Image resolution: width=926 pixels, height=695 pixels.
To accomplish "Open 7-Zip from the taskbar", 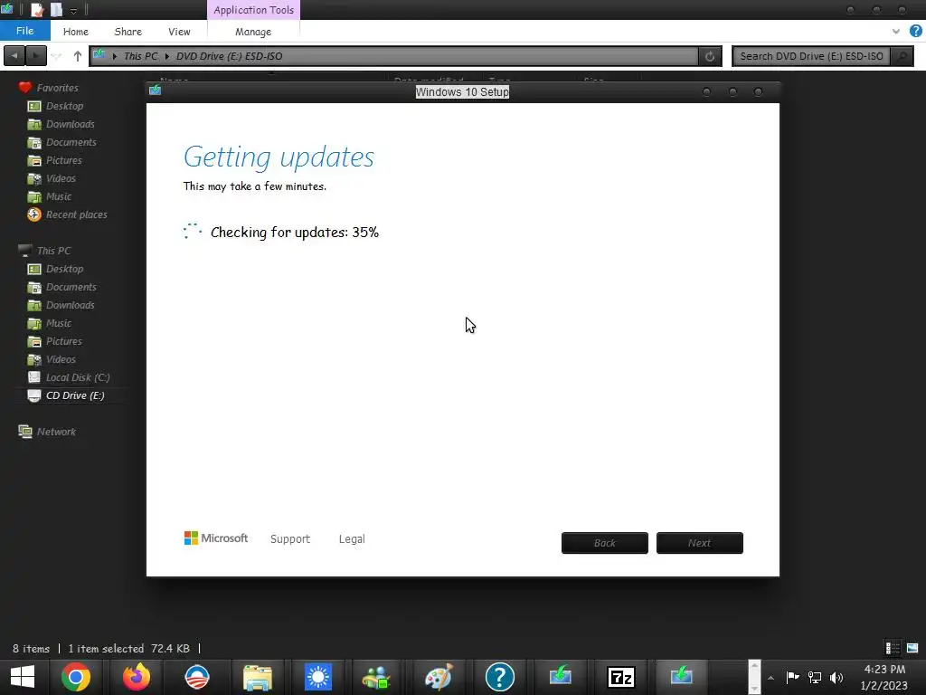I will pos(620,677).
